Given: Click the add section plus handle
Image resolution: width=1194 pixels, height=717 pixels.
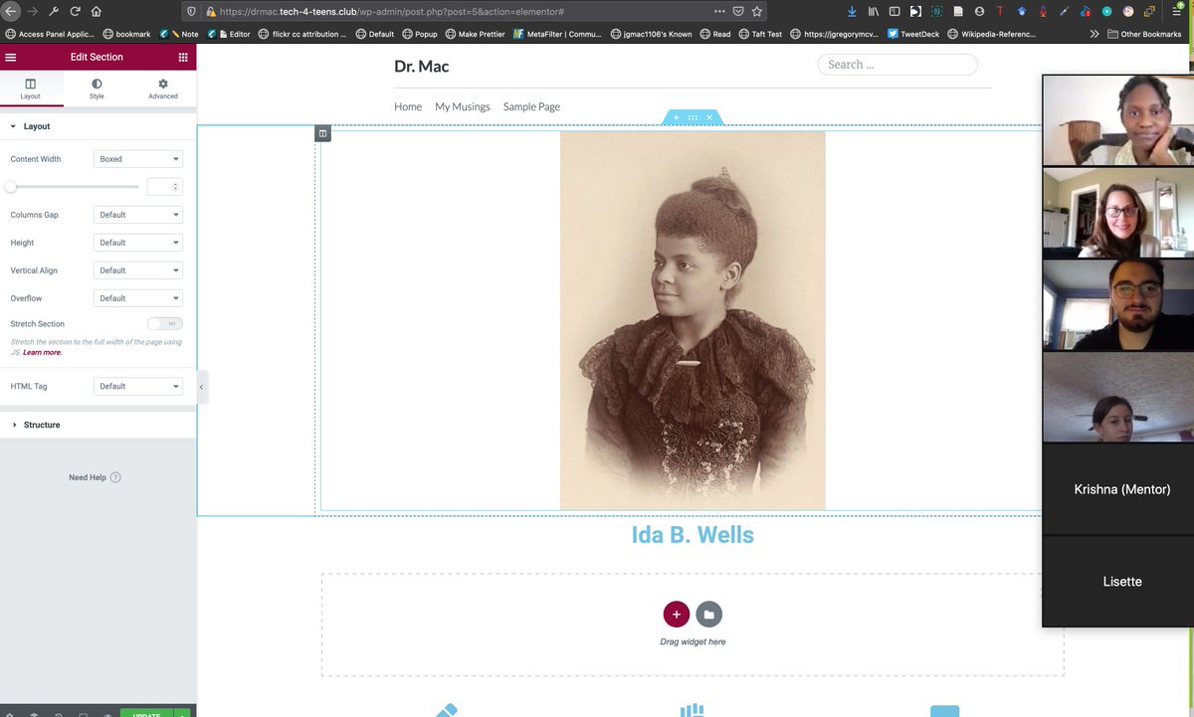Looking at the screenshot, I should point(676,117).
